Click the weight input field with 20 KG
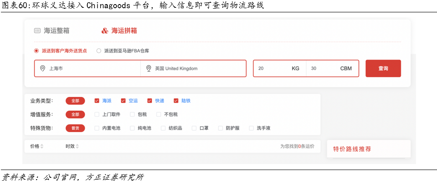 tap(279, 68)
